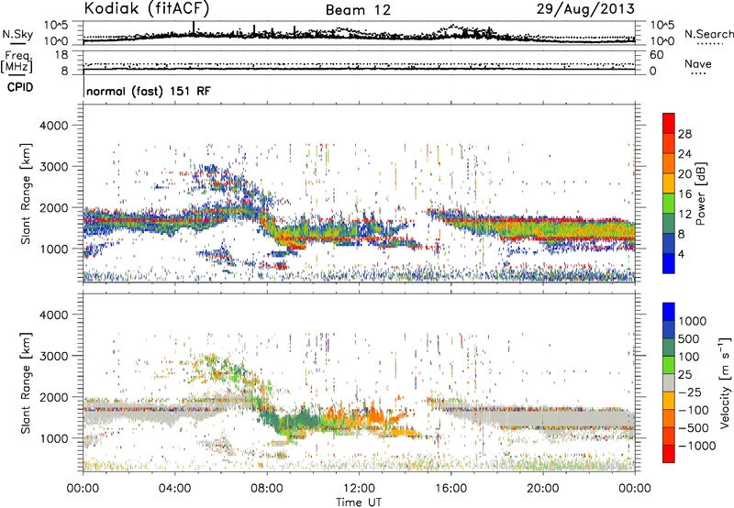
Task: Click the "04:00" time axis label
Action: [x=175, y=489]
